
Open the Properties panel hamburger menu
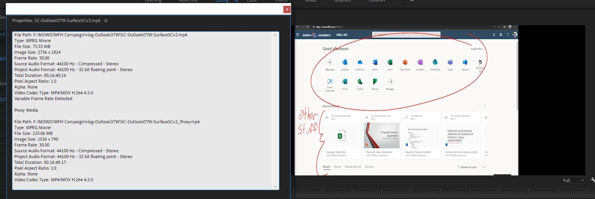[106, 20]
